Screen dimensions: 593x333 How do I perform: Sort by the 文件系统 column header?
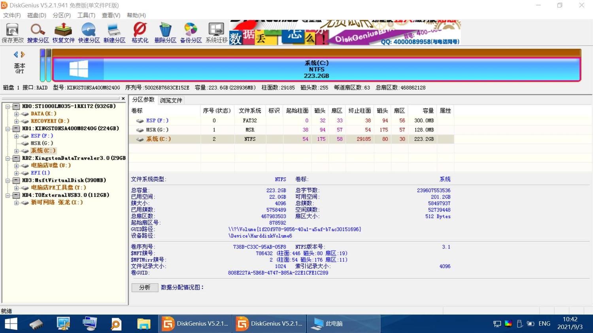pos(250,110)
